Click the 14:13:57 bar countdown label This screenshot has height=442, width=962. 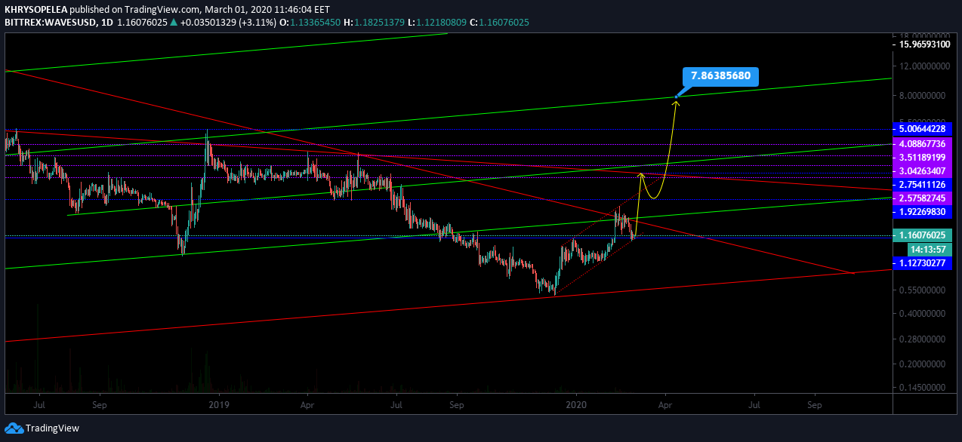930,249
